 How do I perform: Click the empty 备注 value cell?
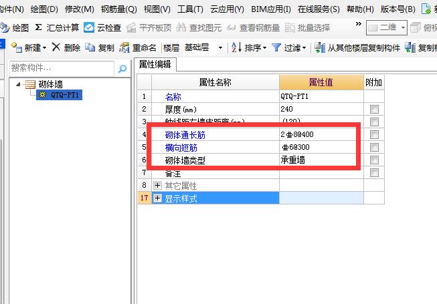click(321, 173)
